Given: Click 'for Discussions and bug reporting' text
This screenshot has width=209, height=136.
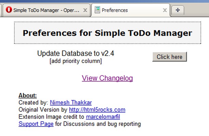Looking at the screenshot, I should (98, 124).
